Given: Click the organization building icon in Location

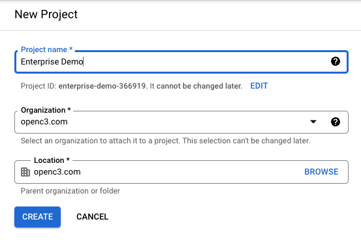Looking at the screenshot, I should 25,172.
